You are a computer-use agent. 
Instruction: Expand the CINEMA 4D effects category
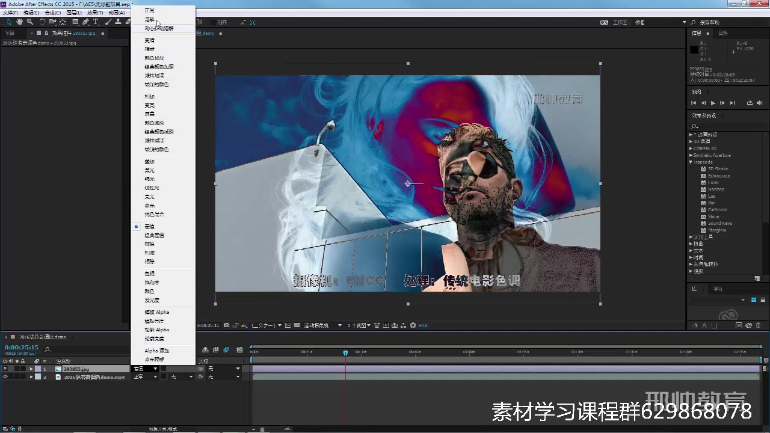click(691, 148)
